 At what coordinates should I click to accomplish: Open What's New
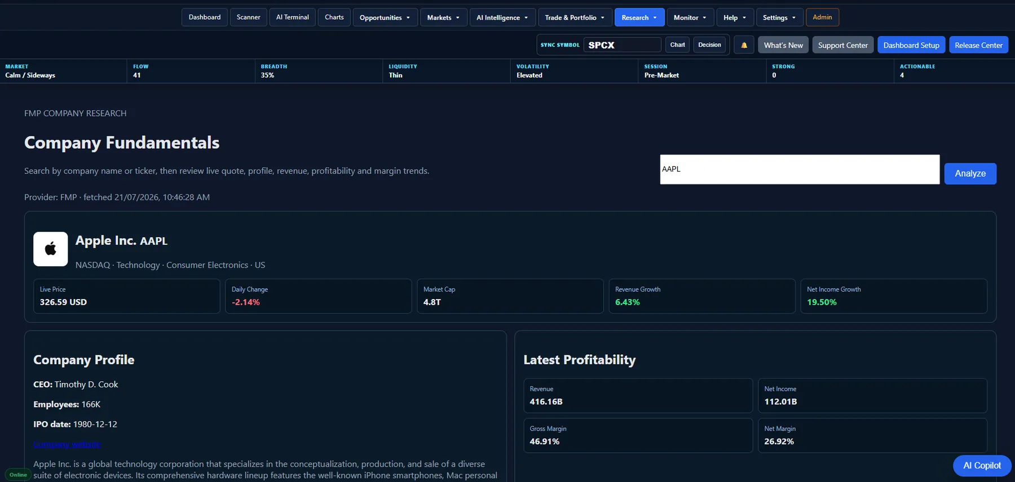(783, 45)
